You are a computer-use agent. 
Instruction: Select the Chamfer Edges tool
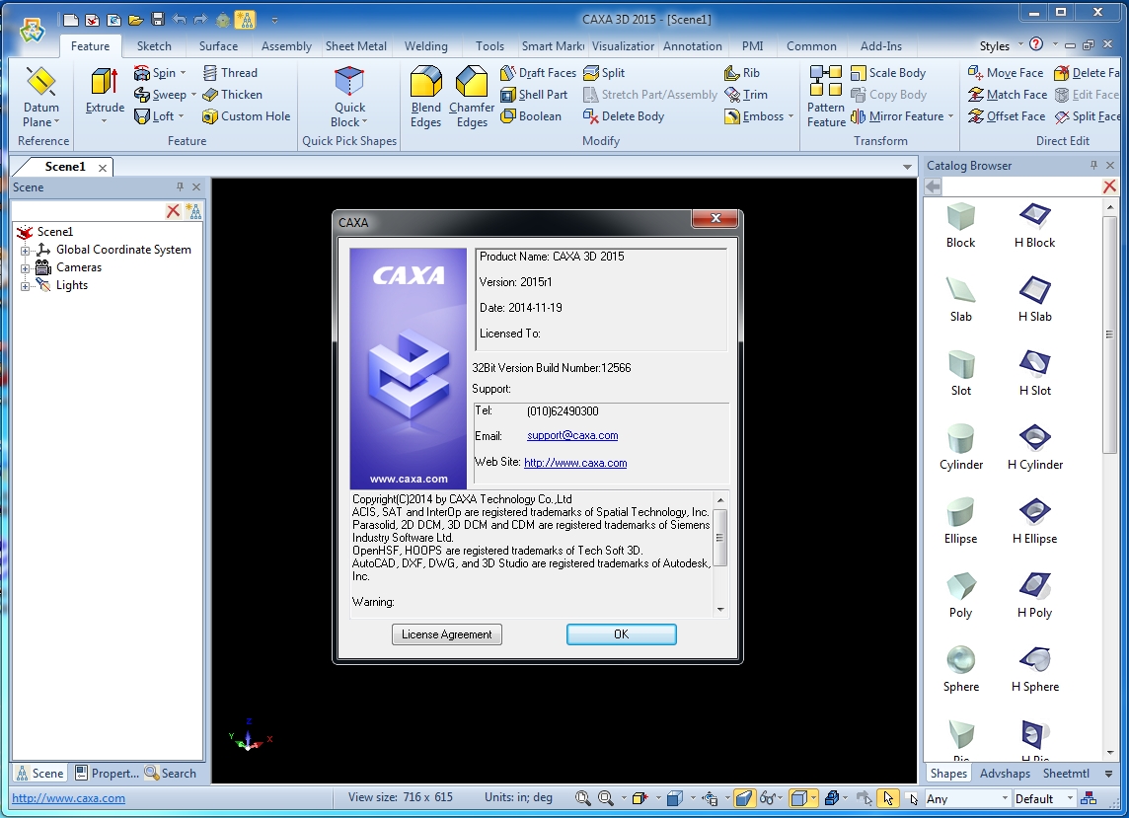472,98
